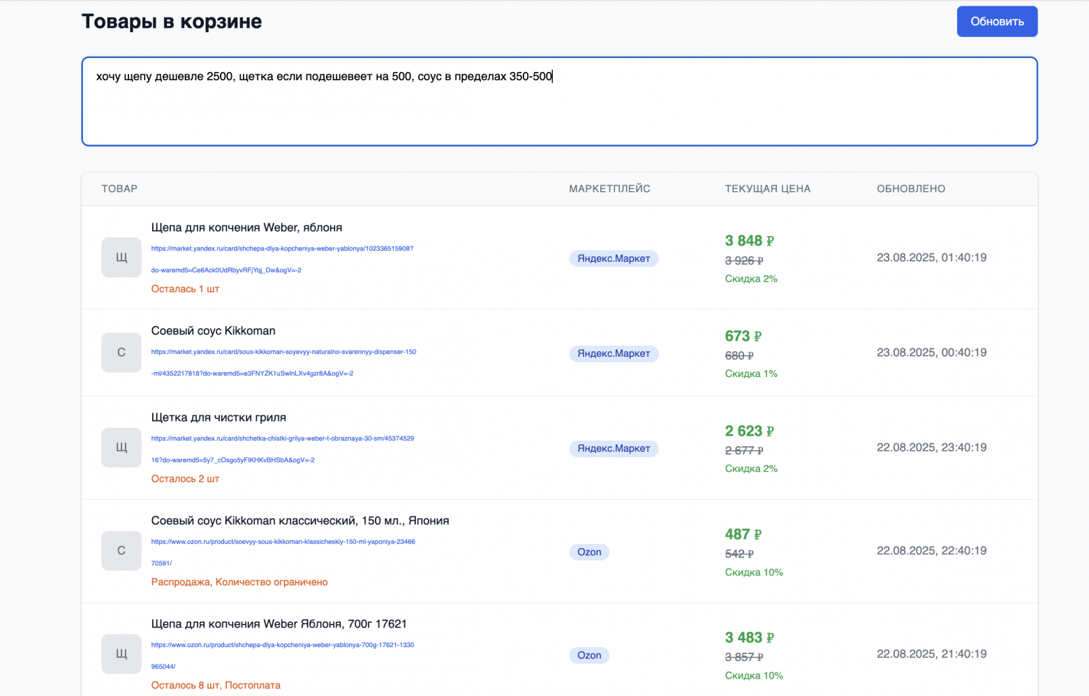This screenshot has width=1089, height=696.
Task: Click the crossed-out price 3 926 ₽
Action: click(x=744, y=260)
